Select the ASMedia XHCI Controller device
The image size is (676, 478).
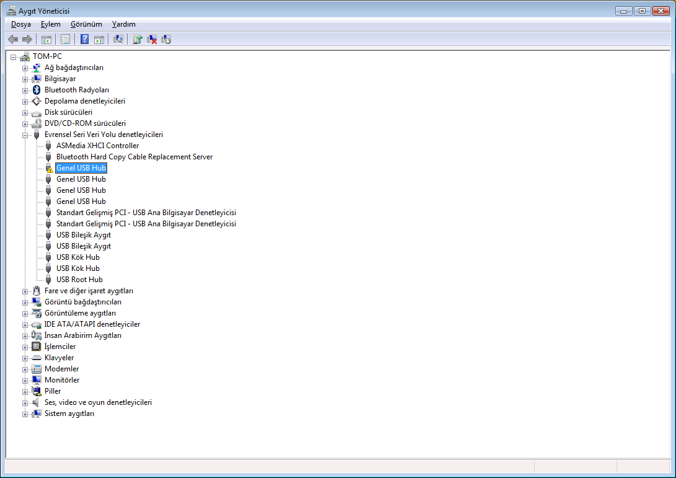[97, 146]
